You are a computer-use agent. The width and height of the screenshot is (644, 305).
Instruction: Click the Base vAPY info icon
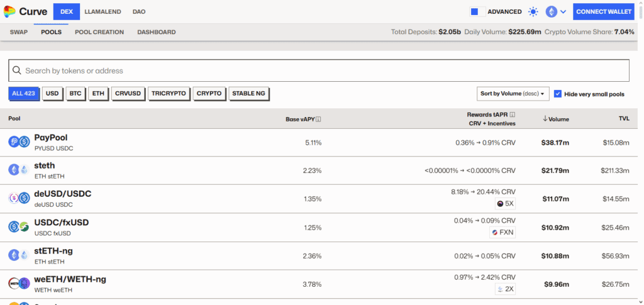(318, 119)
